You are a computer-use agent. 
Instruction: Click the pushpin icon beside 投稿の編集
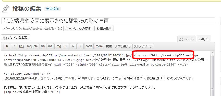click(6, 9)
